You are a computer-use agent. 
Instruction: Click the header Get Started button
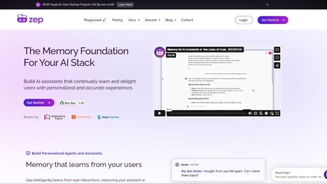273,20
